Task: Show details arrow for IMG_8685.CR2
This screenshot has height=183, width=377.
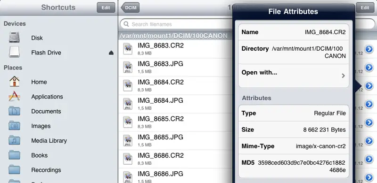Action: tap(369, 122)
